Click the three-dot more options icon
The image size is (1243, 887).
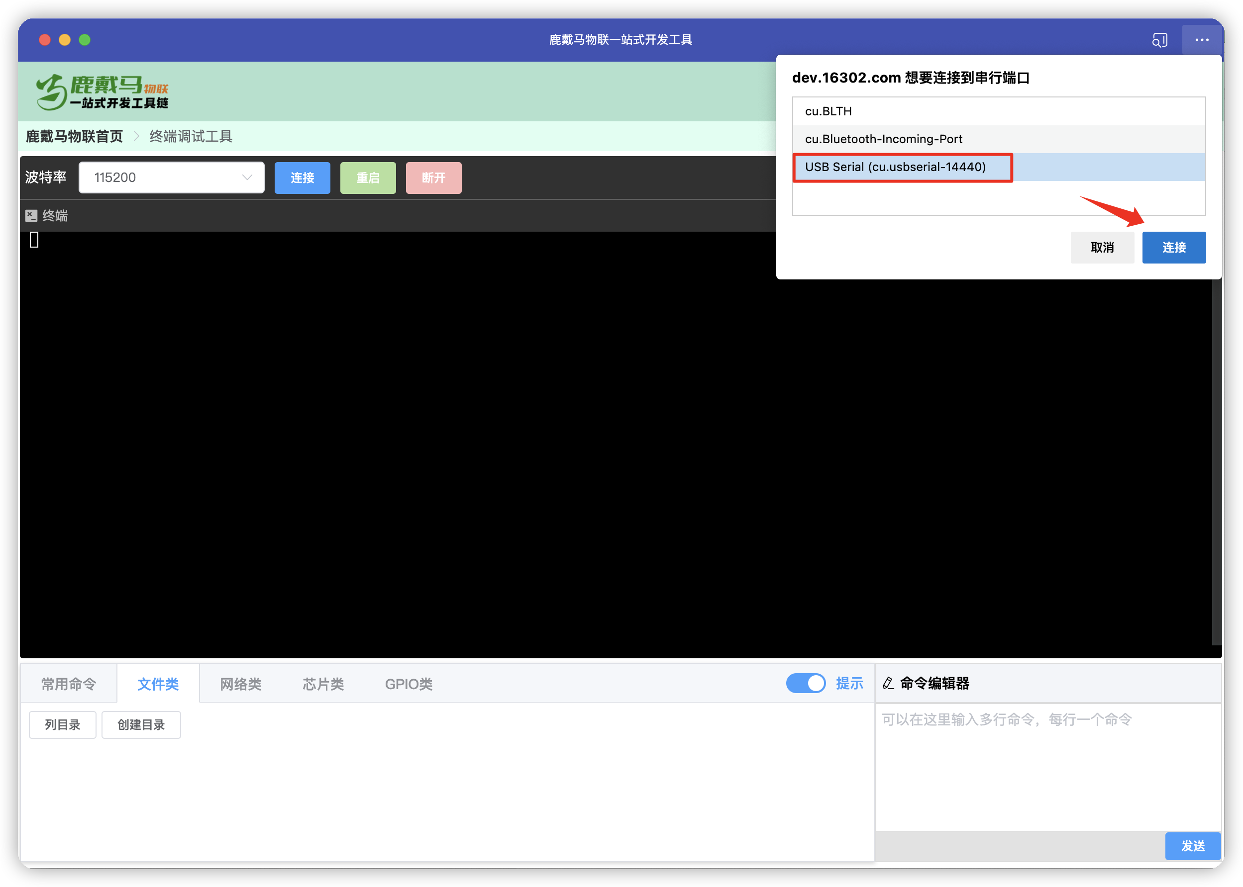coord(1202,40)
